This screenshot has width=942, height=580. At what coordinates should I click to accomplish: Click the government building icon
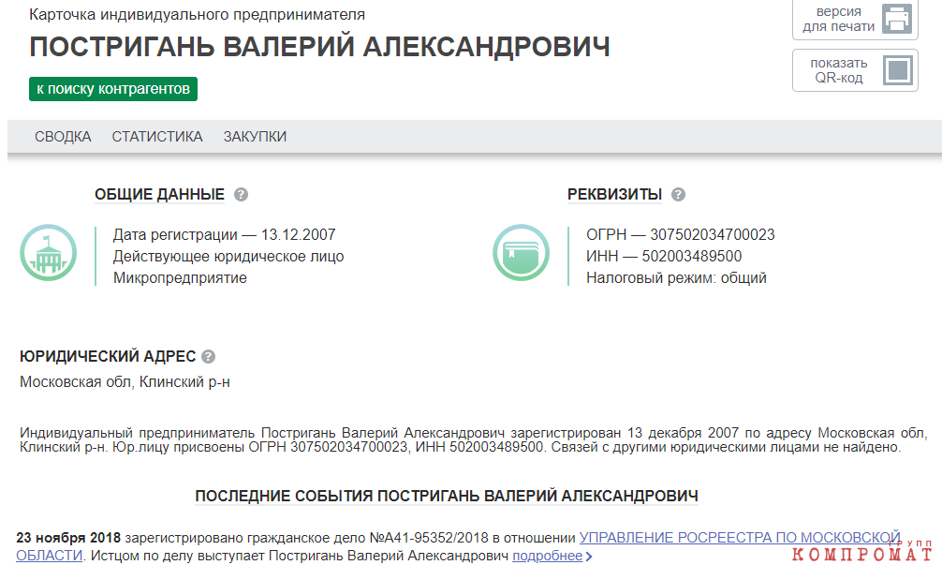48,252
